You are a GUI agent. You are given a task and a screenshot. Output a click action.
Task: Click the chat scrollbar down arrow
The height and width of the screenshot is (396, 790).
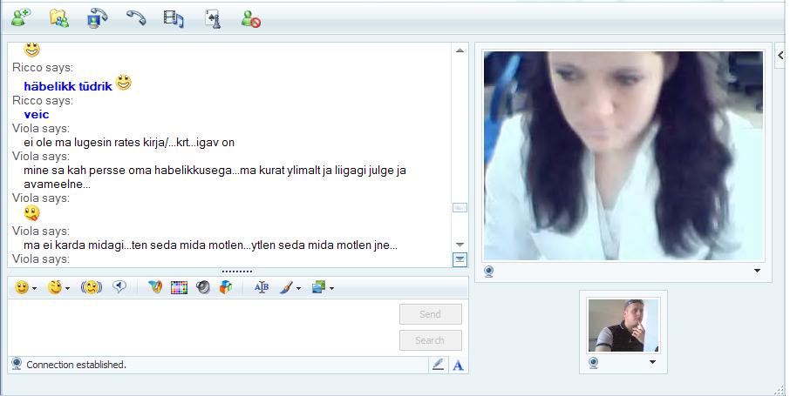[460, 245]
